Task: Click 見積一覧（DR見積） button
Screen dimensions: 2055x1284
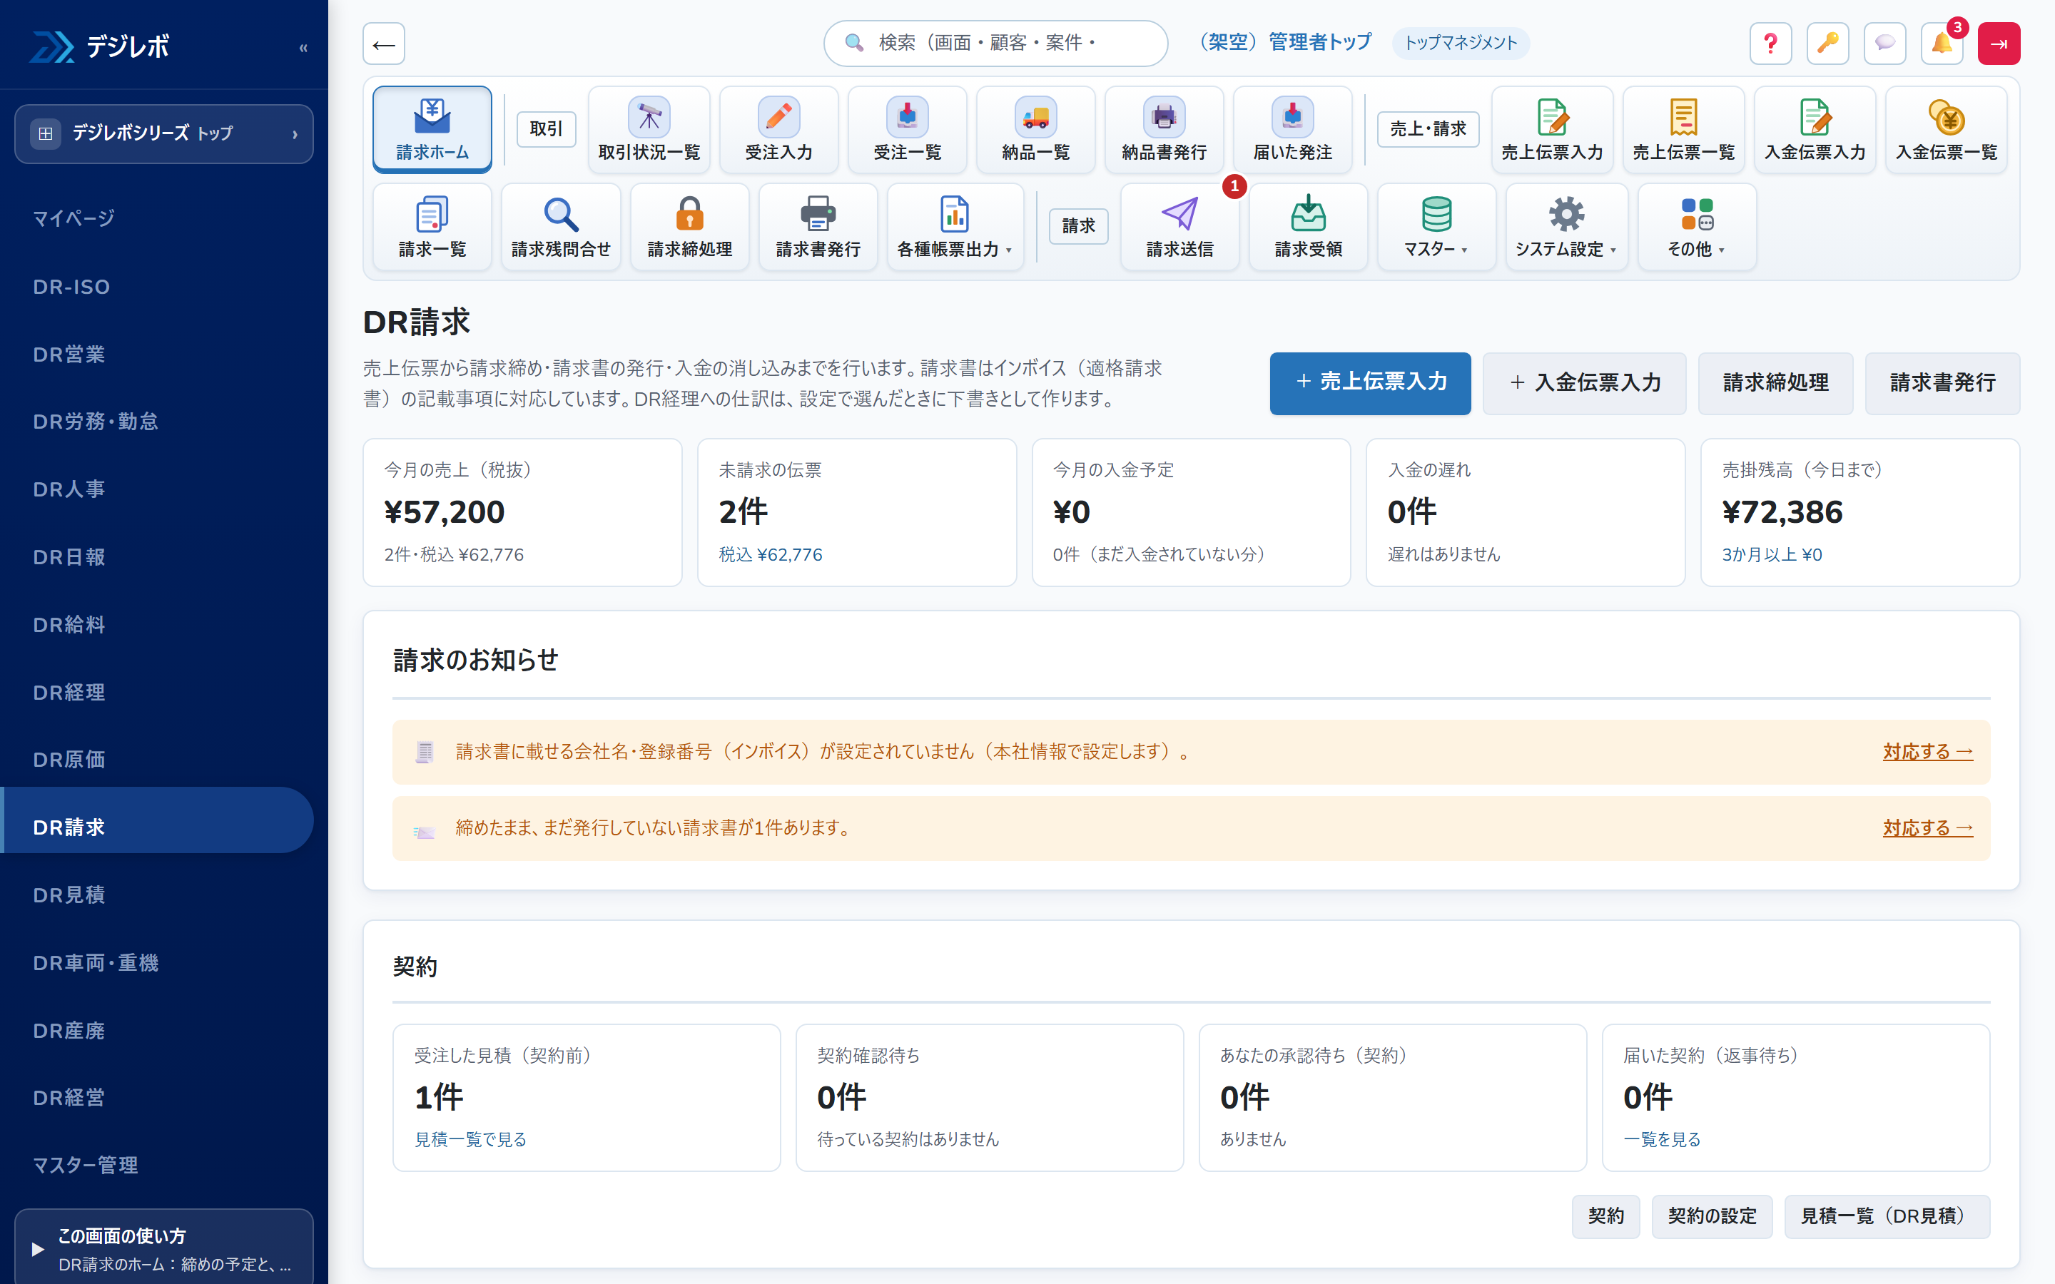Action: coord(1887,1216)
